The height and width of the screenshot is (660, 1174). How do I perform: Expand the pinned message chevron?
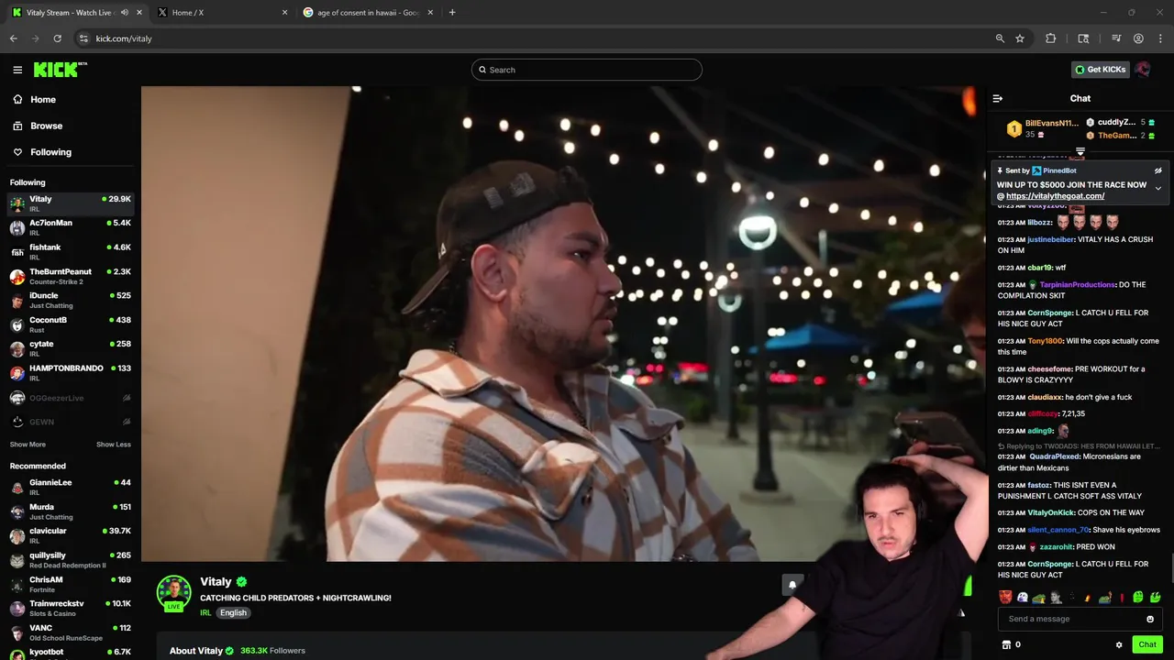tap(1157, 189)
